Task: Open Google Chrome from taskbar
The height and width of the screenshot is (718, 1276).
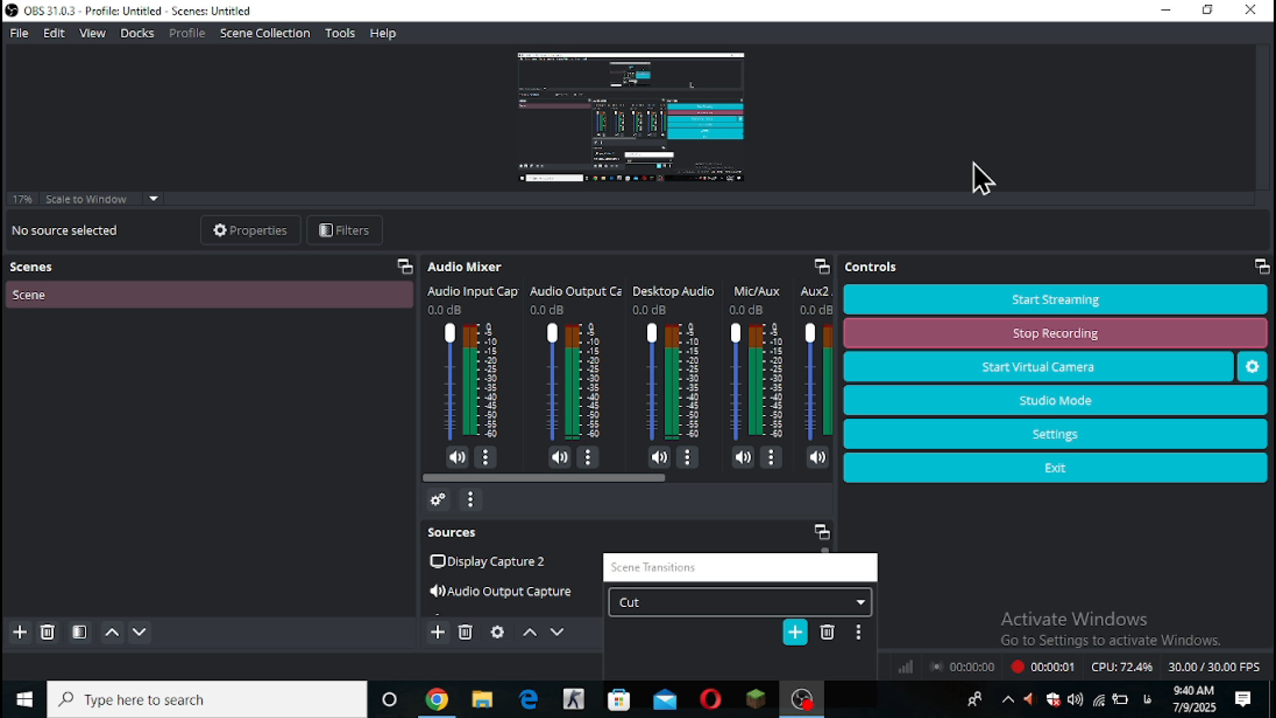Action: click(x=437, y=699)
